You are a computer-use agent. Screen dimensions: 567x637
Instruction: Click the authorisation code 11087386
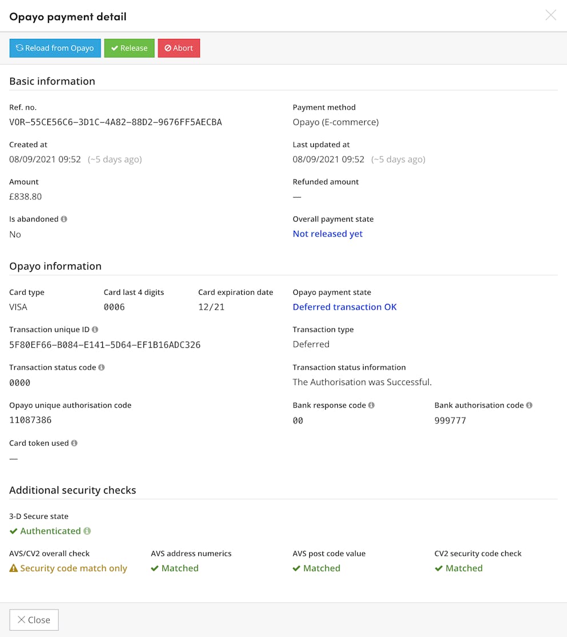(30, 420)
